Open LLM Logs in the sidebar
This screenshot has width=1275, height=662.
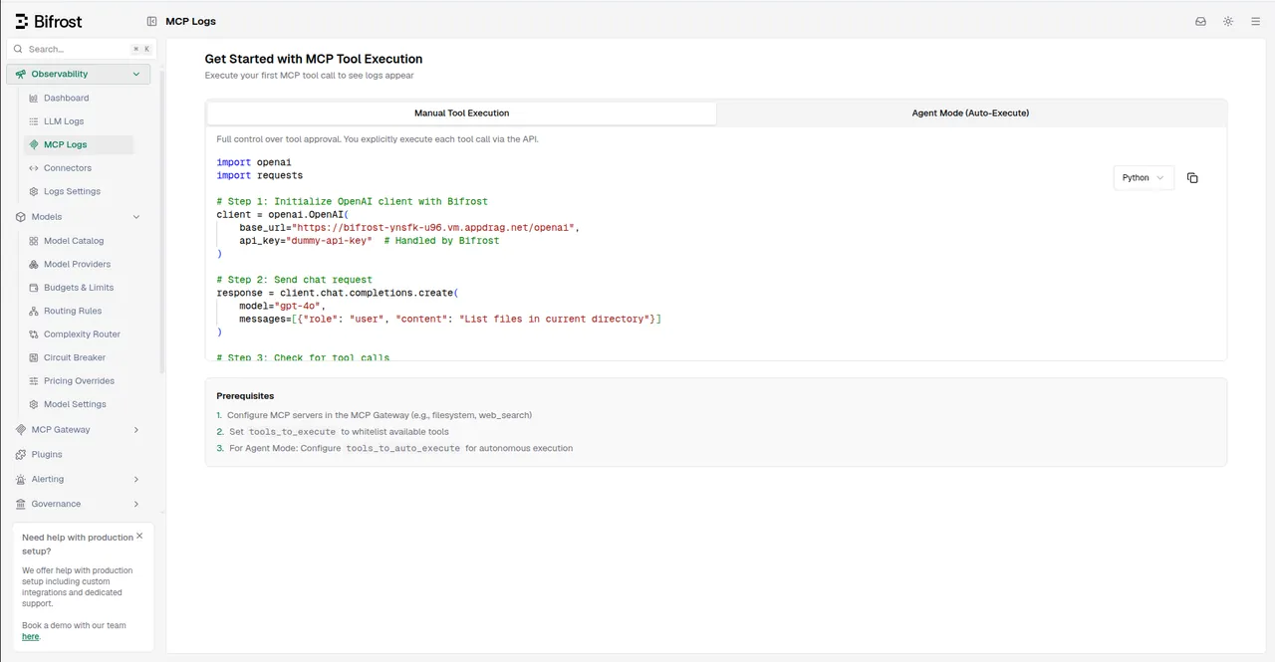(64, 121)
